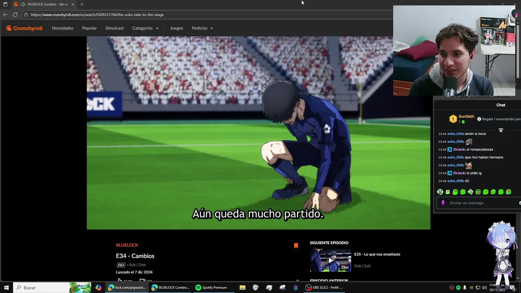This screenshot has width=521, height=293.
Task: Click the purple microphone icon in chat
Action: (443, 203)
